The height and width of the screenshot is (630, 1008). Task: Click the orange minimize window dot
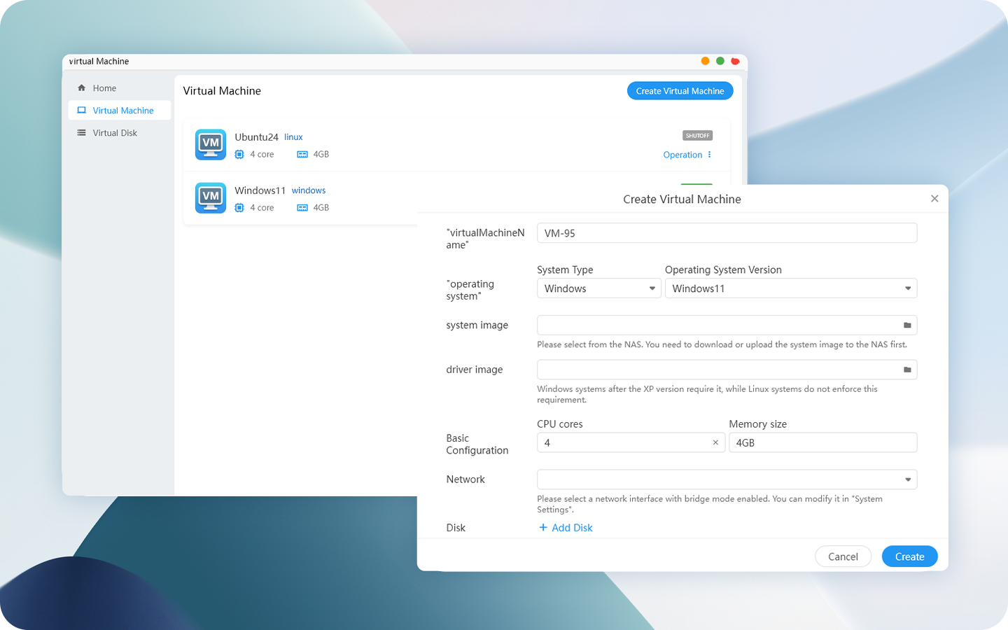[705, 61]
